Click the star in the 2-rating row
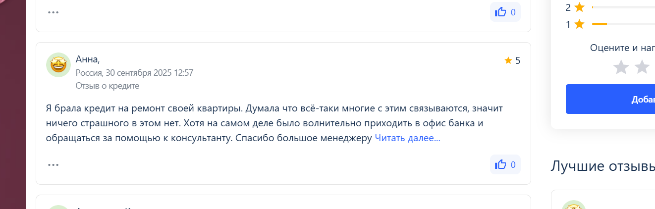655x209 pixels. point(579,7)
